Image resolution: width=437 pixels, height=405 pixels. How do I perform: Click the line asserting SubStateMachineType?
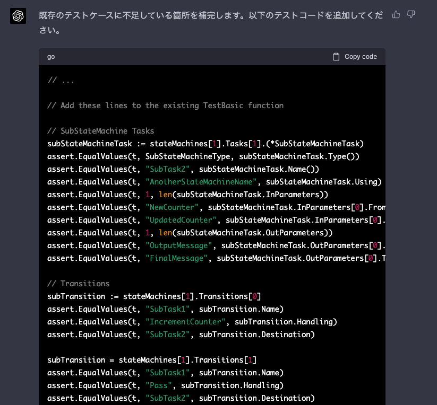(203, 156)
